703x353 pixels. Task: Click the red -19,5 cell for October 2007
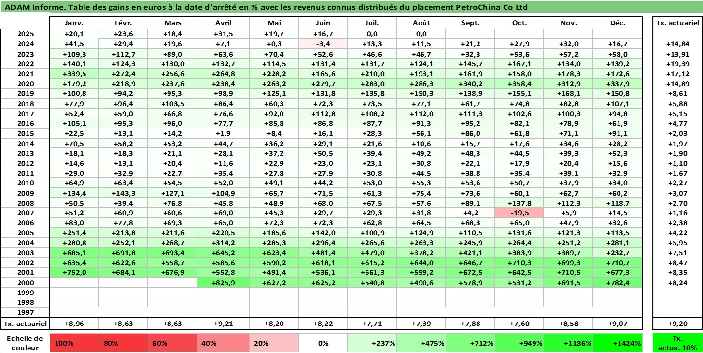pos(519,213)
